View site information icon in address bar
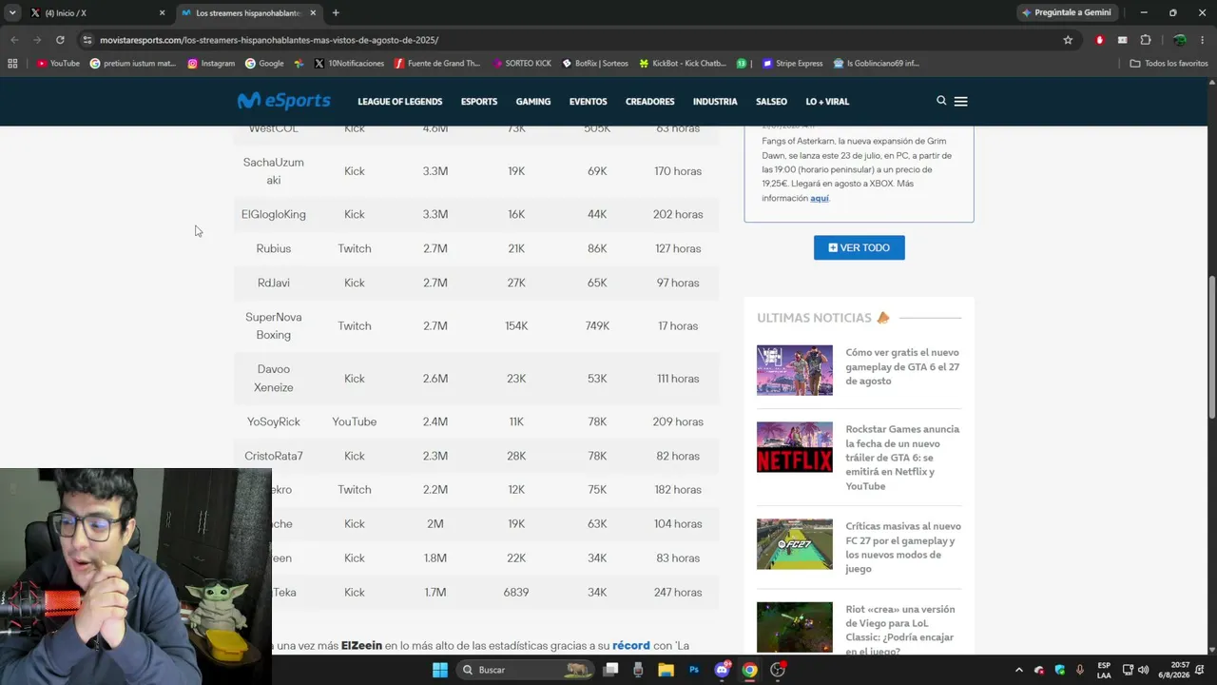This screenshot has width=1217, height=685. [x=87, y=40]
